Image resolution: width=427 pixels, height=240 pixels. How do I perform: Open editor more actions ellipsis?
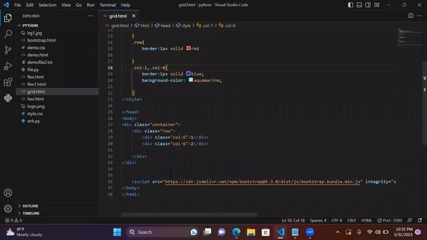tap(420, 16)
